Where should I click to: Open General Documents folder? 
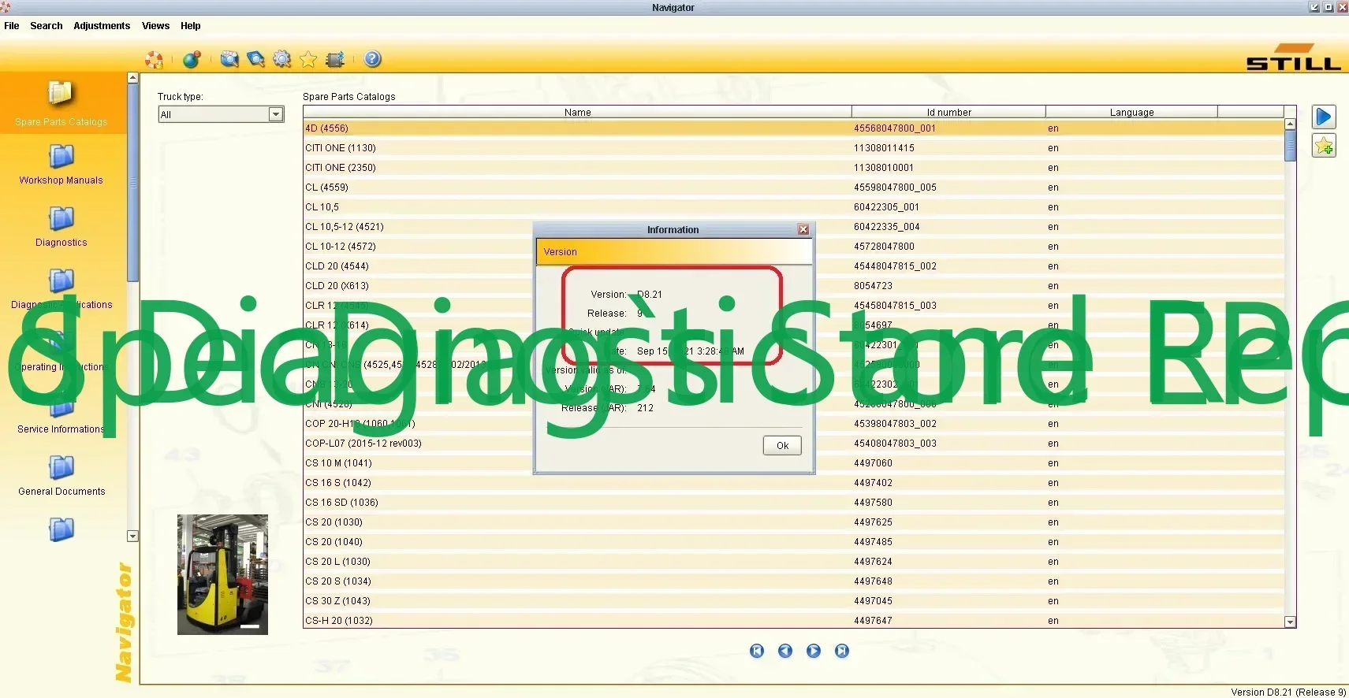(x=61, y=477)
